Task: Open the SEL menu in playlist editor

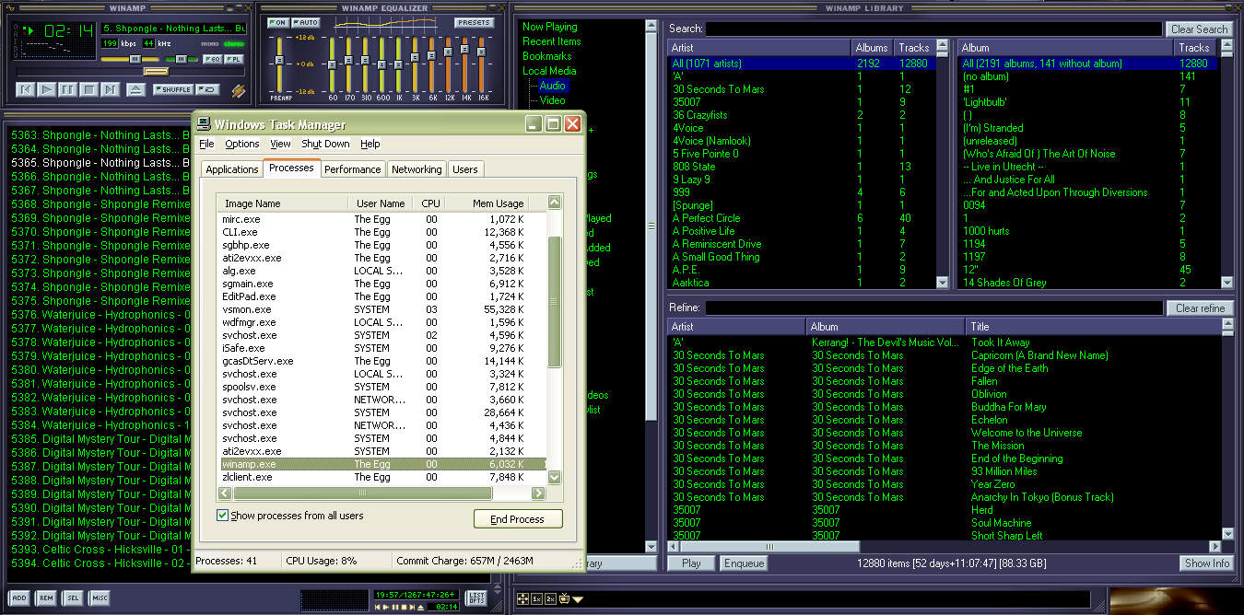Action: coord(73,598)
